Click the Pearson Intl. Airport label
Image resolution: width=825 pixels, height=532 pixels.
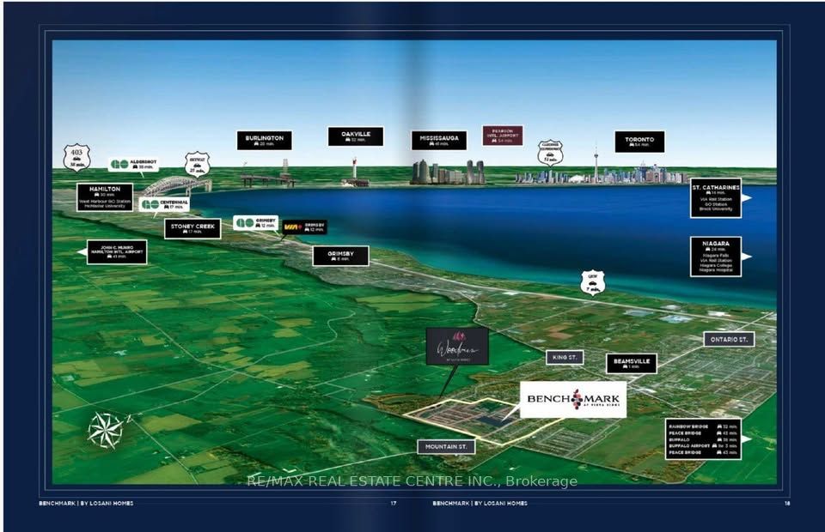pyautogui.click(x=503, y=135)
